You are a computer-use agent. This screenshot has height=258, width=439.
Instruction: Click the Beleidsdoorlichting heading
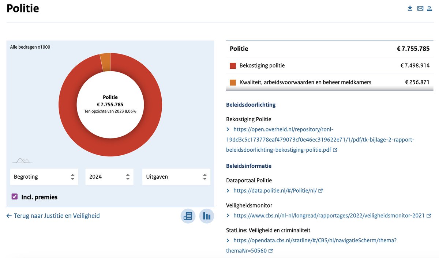251,105
